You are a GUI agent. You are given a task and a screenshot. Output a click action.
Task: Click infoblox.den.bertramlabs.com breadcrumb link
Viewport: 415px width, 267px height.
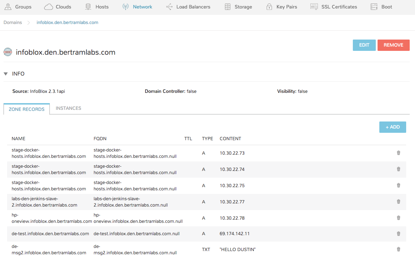coord(67,23)
